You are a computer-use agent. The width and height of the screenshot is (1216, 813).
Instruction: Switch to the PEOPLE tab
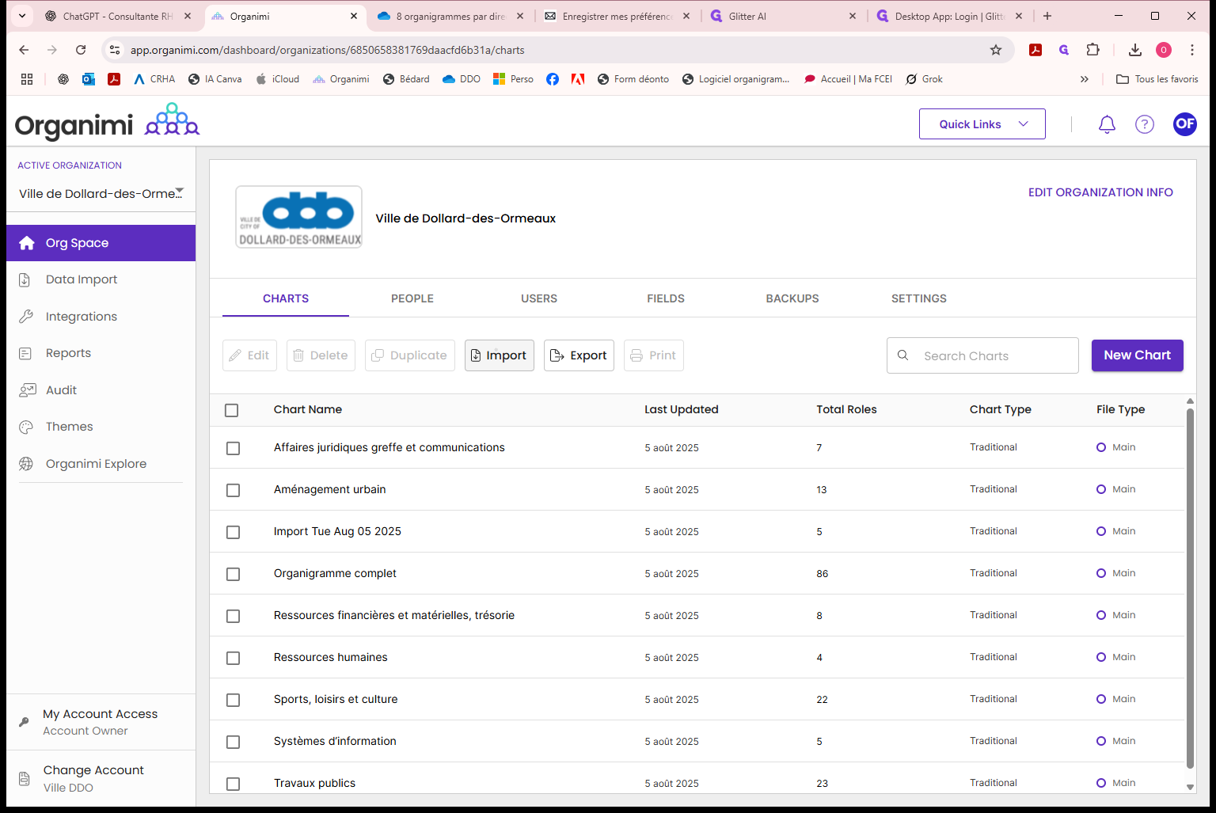412,298
